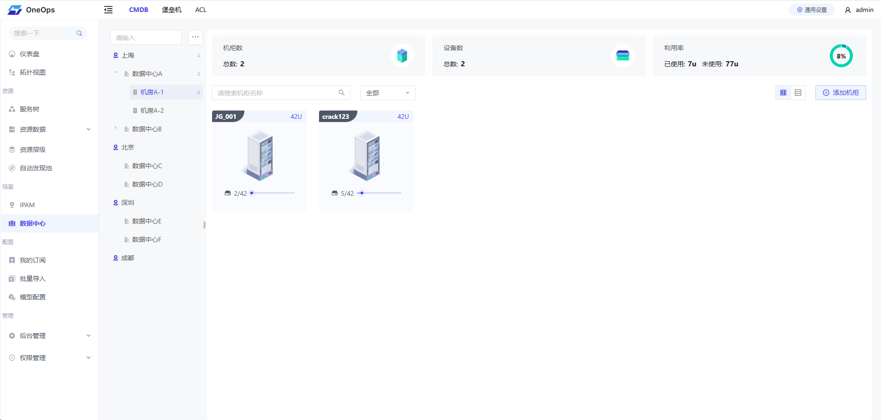This screenshot has width=881, height=420.
Task: Open the three-dot more options button
Action: point(195,37)
